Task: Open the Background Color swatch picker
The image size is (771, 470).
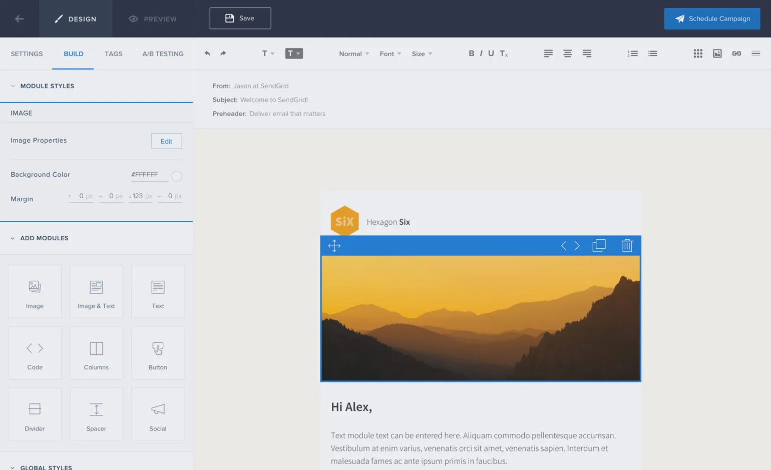Action: coord(176,176)
